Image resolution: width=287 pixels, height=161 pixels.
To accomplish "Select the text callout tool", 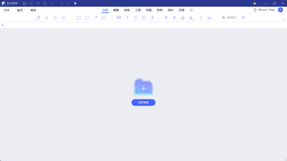I will click(144, 18).
